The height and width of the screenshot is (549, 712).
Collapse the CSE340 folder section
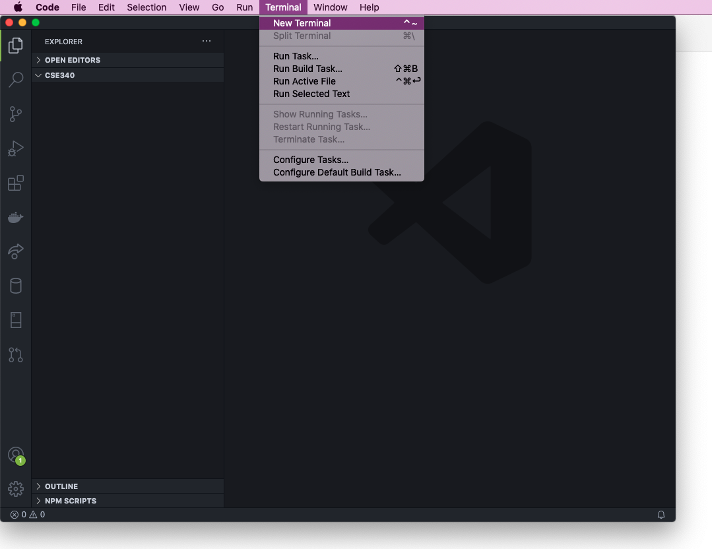127,75
